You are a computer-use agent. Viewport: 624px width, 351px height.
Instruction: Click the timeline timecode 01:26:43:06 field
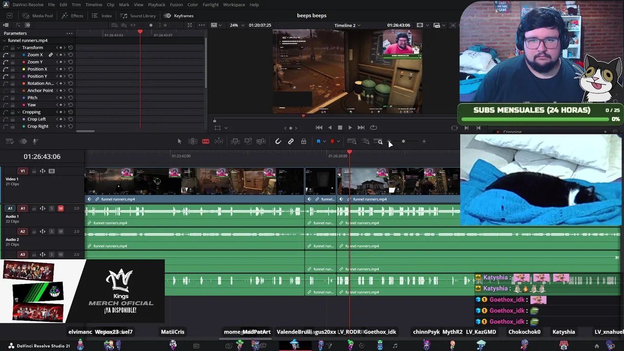(42, 156)
